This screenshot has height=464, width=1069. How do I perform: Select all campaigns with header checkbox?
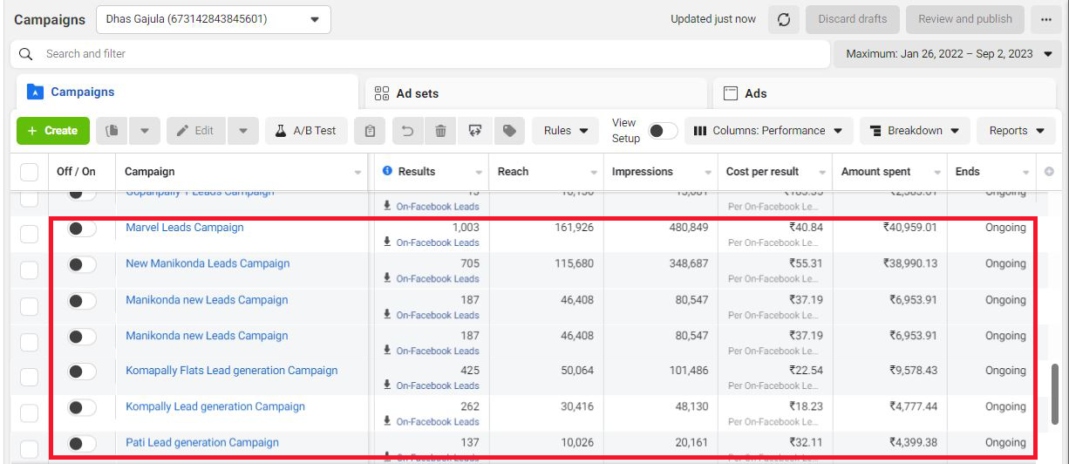pos(30,172)
